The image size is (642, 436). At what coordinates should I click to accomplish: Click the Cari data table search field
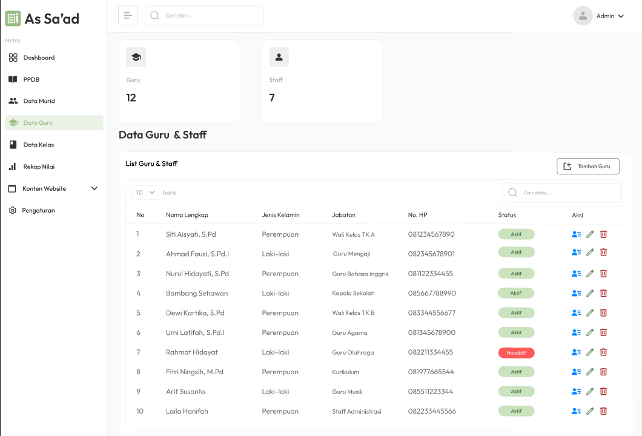click(562, 193)
